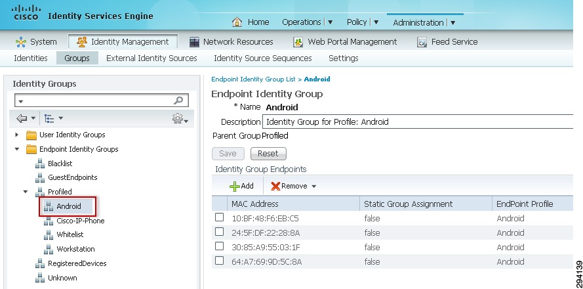The width and height of the screenshot is (583, 289).
Task: Select the Cisco-IP-Phone tree item
Action: pos(80,221)
